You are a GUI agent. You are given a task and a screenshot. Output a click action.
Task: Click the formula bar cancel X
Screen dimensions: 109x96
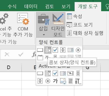click(x=7, y=54)
